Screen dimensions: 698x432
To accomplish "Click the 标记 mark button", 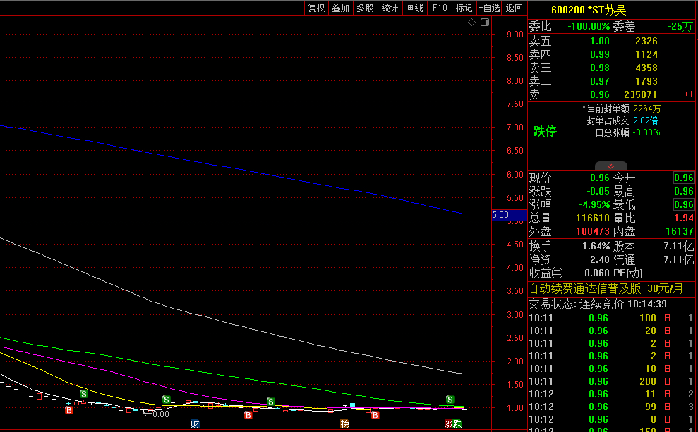I will coord(464,8).
